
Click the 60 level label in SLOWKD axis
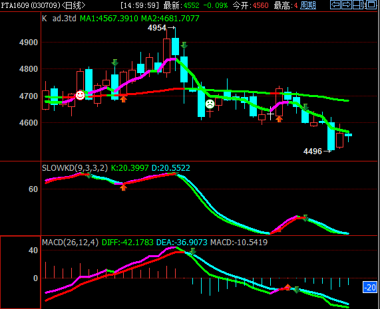(x=33, y=189)
